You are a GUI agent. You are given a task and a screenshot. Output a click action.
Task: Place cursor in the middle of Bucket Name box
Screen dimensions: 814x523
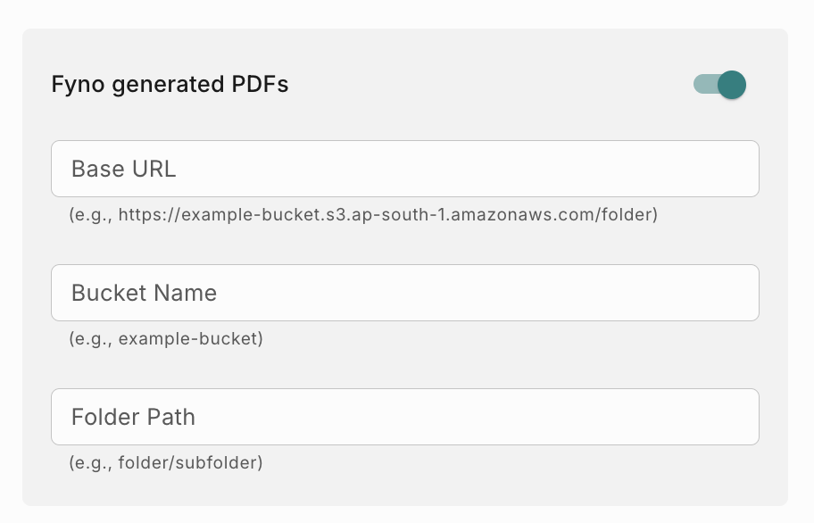(x=405, y=293)
